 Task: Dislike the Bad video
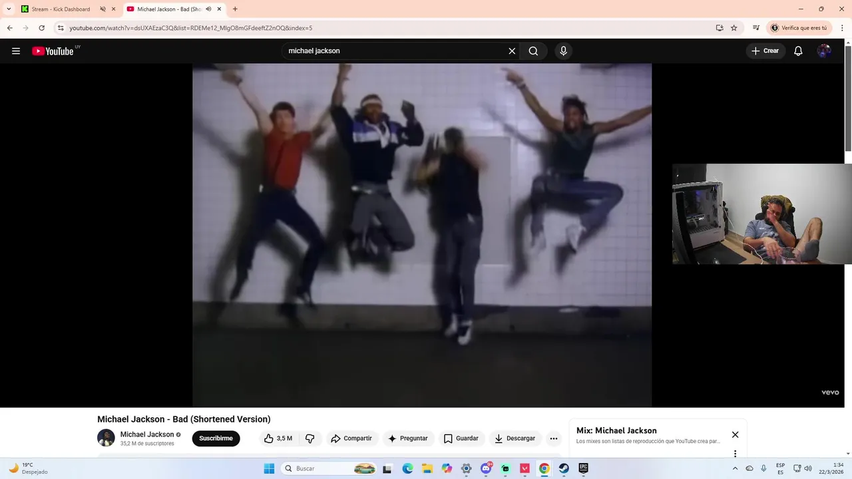(310, 438)
